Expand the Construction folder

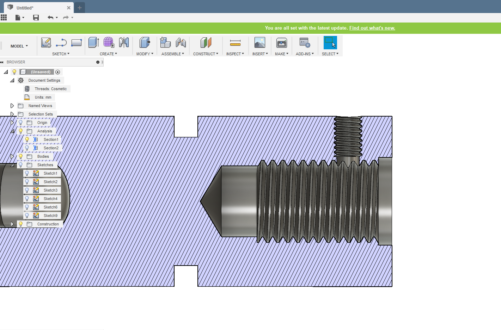coord(12,224)
